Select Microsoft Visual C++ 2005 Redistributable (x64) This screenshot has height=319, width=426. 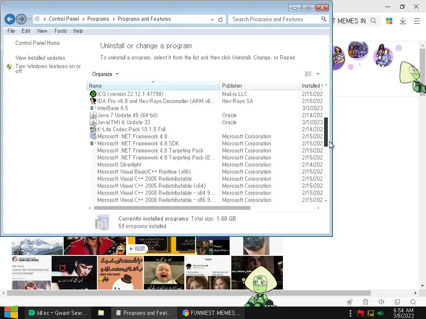(151, 186)
